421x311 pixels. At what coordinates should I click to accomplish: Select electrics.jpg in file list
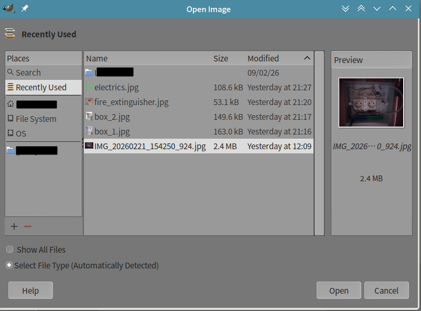click(116, 88)
